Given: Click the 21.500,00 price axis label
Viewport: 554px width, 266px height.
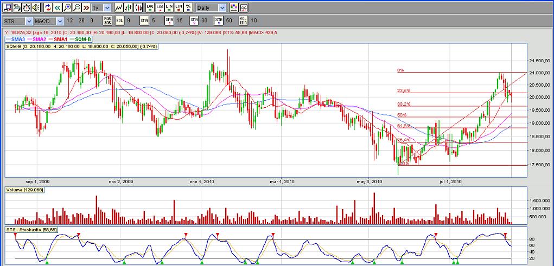Looking at the screenshot, I should pos(539,61).
